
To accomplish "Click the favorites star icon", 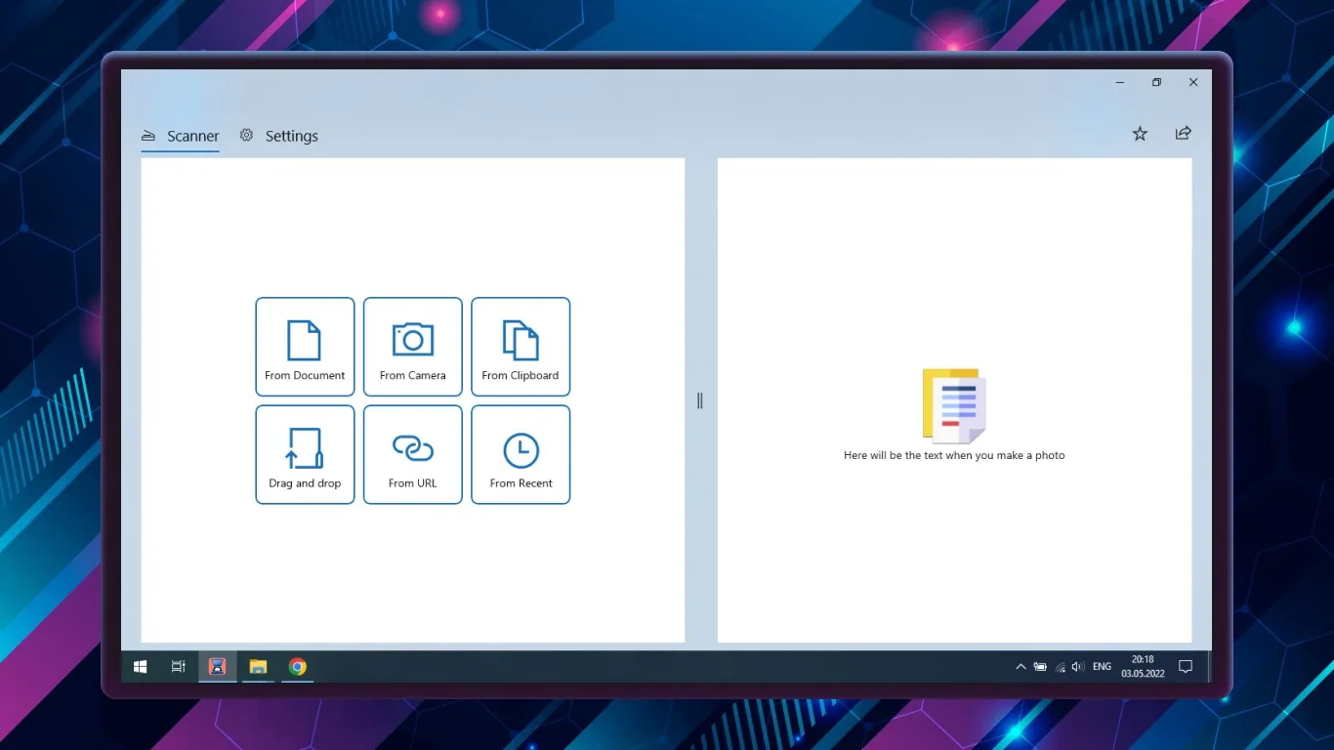I will (x=1140, y=134).
